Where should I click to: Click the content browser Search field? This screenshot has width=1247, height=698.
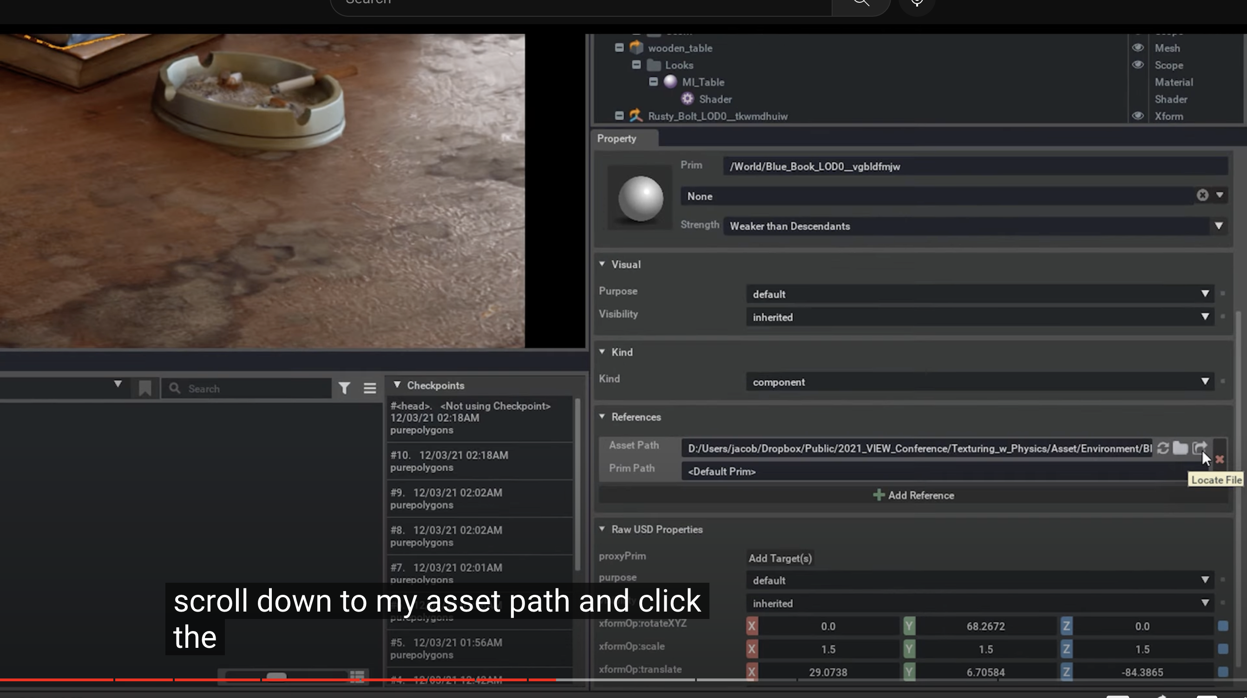click(252, 389)
